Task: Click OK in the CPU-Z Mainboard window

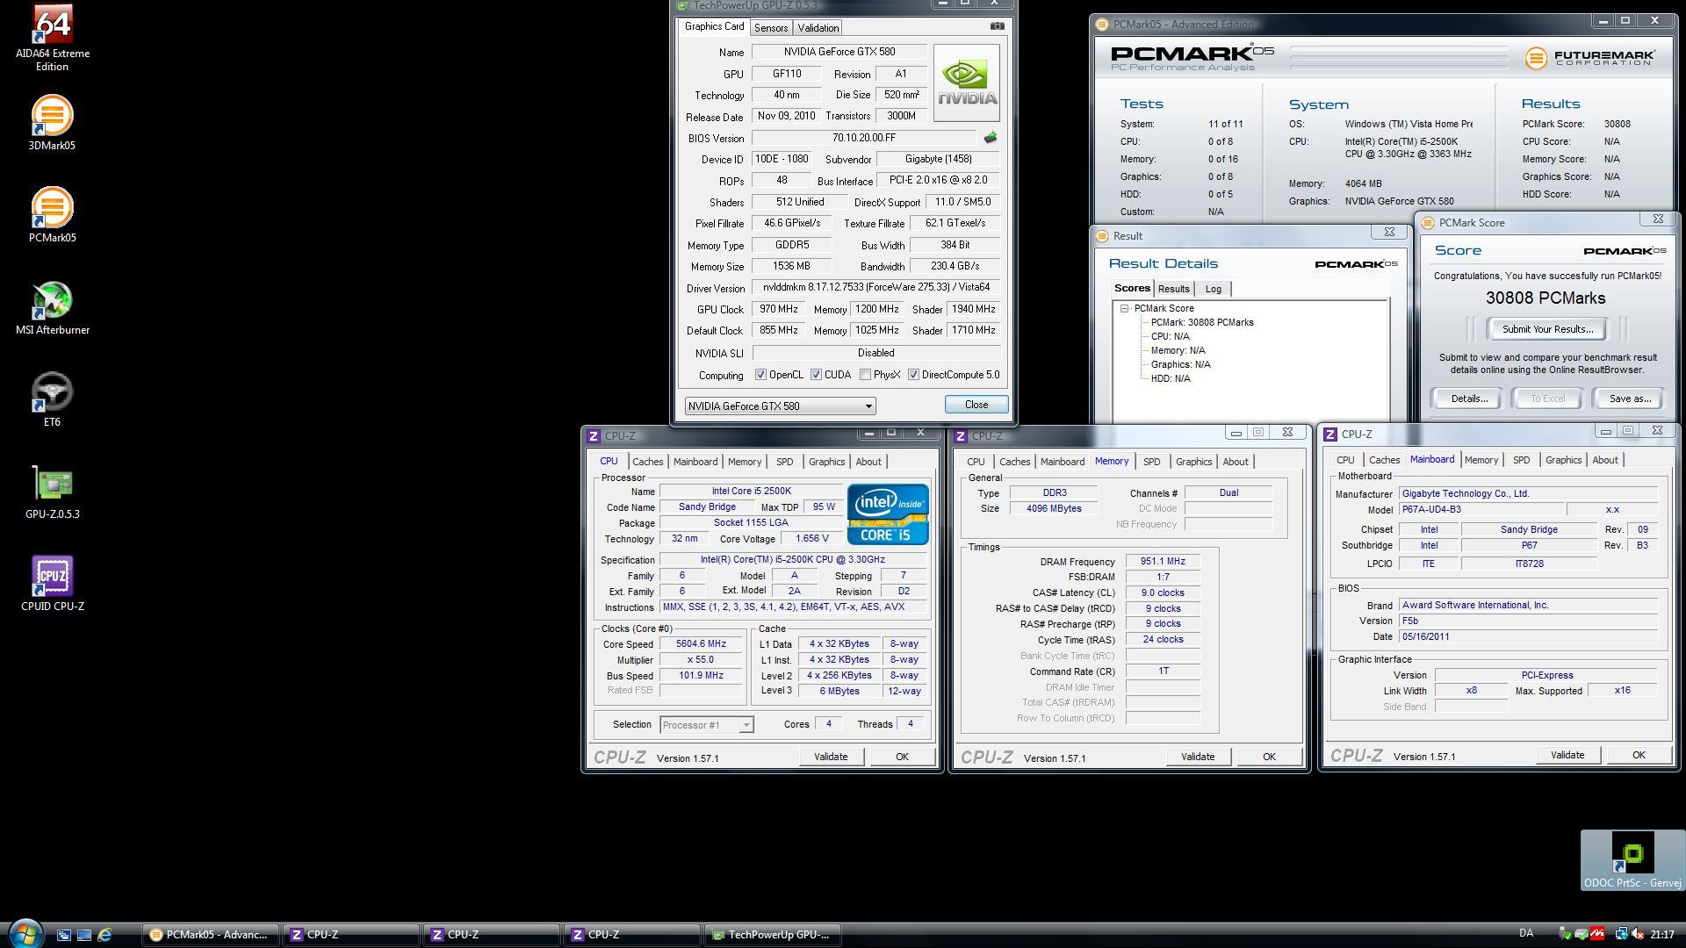Action: 1638,755
